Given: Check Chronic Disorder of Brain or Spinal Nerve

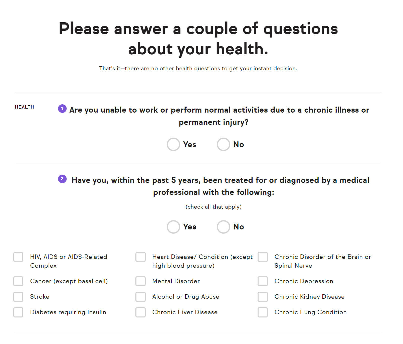Looking at the screenshot, I should (263, 257).
